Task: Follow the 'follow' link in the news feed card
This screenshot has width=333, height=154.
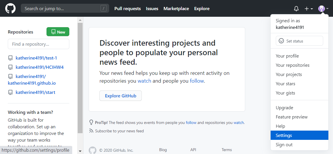Action: tap(197, 81)
